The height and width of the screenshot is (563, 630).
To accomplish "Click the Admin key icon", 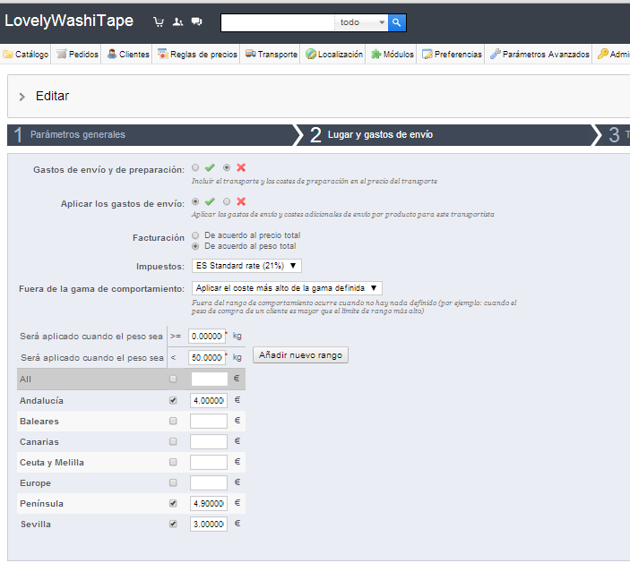I will click(x=603, y=54).
